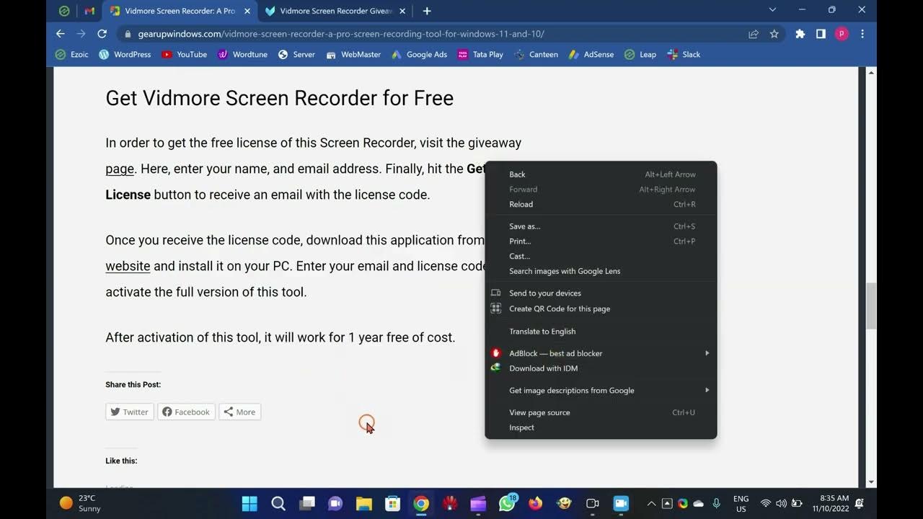Screen dimensions: 923x519
Task: Open a new browser tab
Action: point(427,11)
